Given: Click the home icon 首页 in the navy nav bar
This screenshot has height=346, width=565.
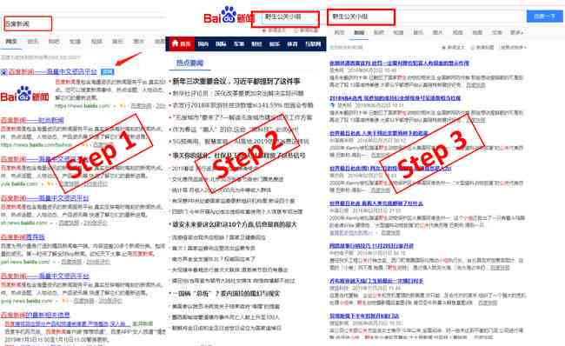Looking at the screenshot, I should [x=182, y=44].
